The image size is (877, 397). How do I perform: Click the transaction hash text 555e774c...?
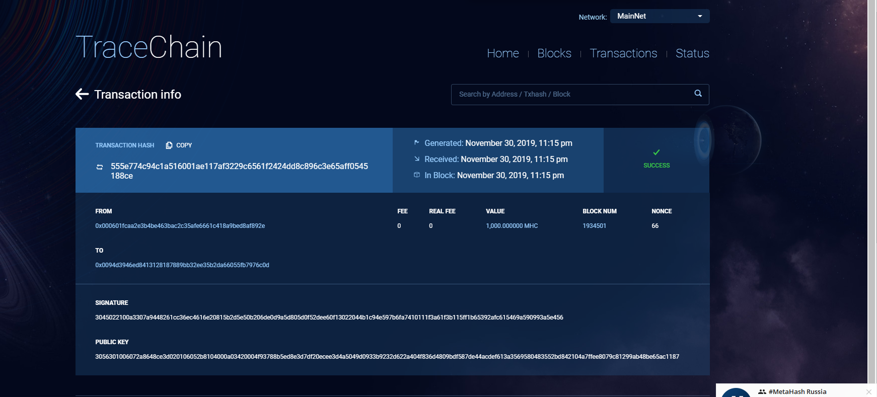(239, 171)
